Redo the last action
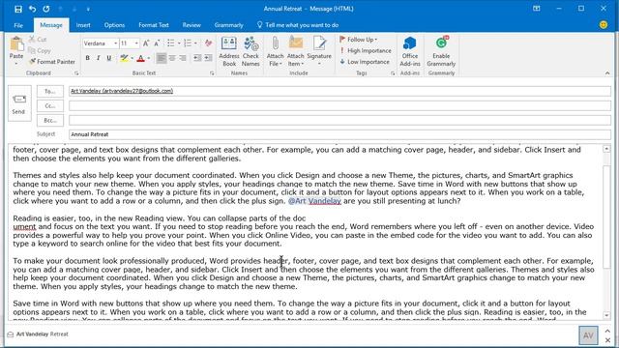This screenshot has height=348, width=619. pos(46,9)
